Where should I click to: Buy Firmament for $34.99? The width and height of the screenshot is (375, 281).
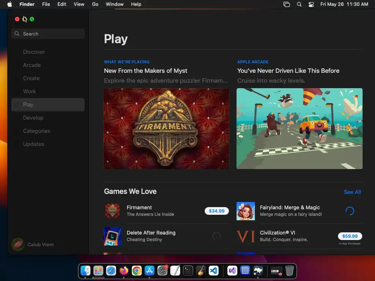tap(217, 211)
